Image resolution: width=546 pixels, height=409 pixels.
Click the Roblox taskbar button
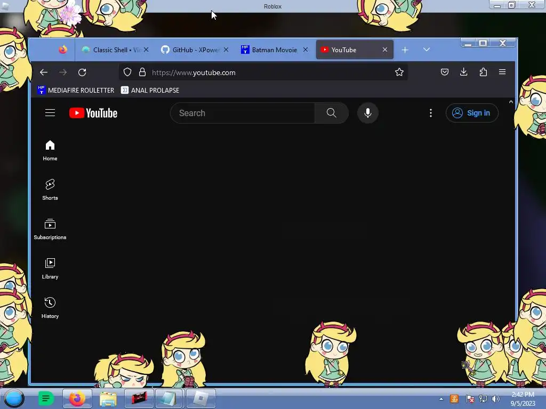201,398
